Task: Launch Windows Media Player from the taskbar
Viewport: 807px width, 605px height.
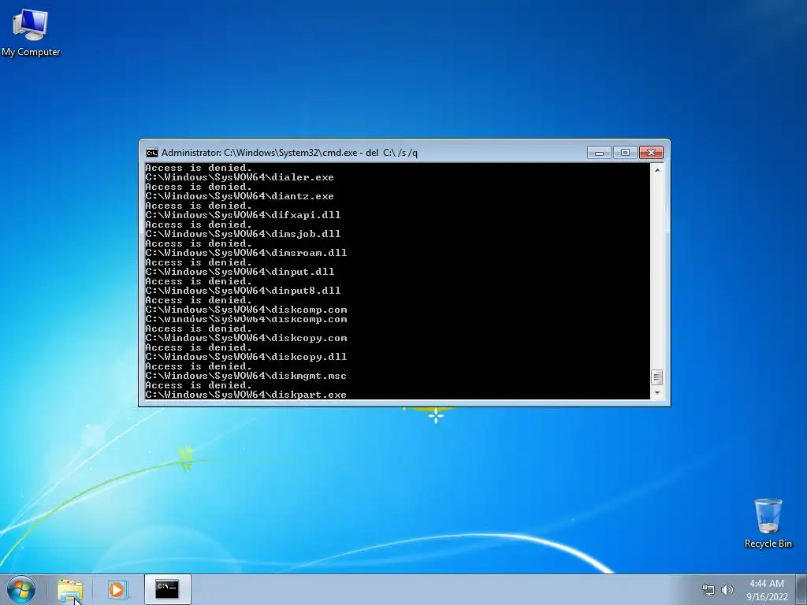Action: tap(117, 589)
